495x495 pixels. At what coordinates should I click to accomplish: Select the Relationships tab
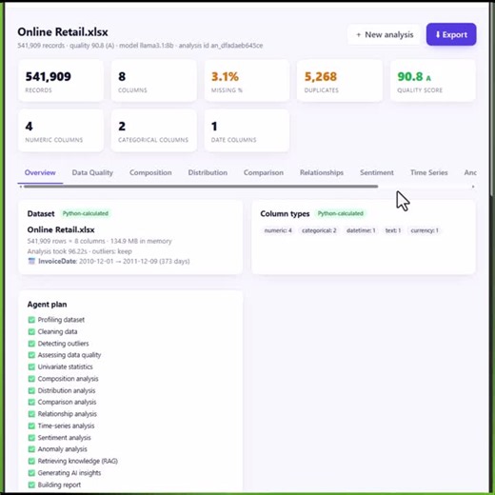click(322, 172)
